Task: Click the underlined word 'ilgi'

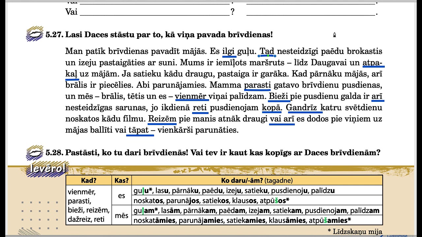Action: (x=228, y=51)
